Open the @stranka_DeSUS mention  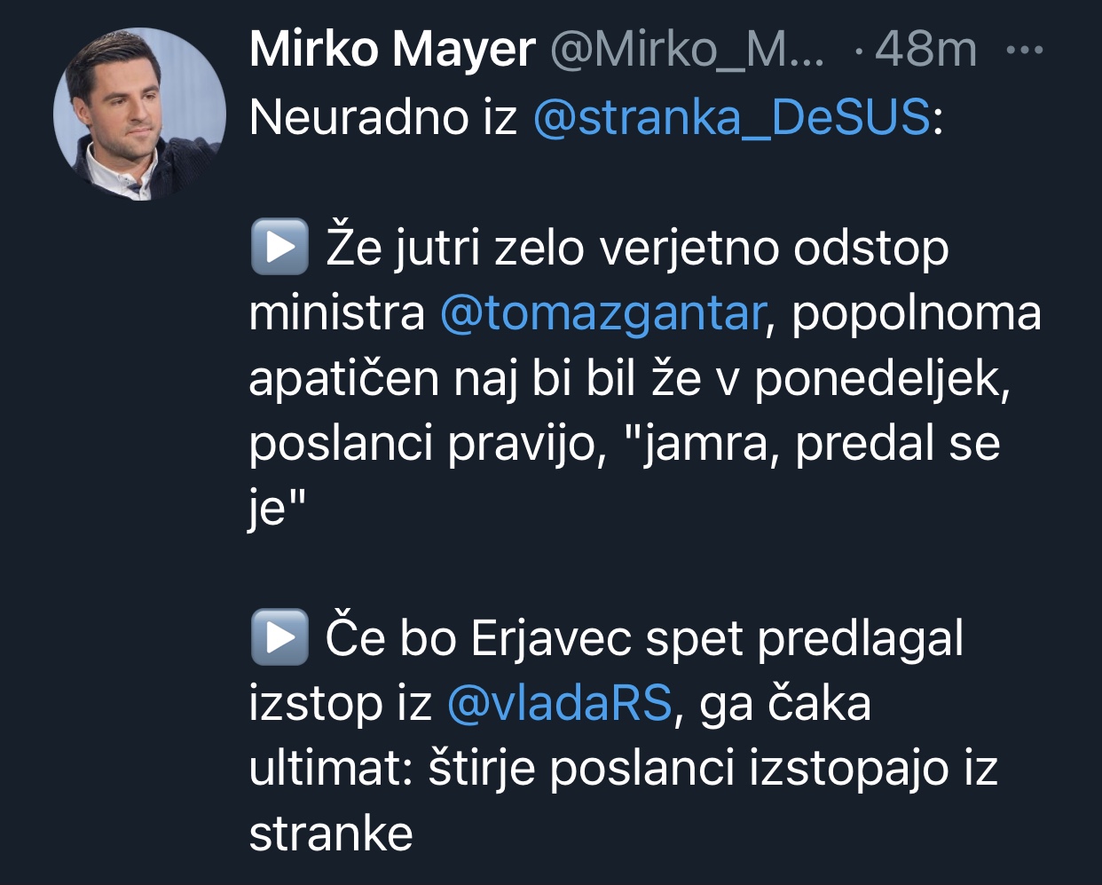(731, 117)
